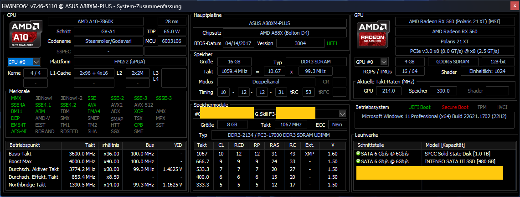The height and width of the screenshot is (197, 520).
Task: Click AMD Radeon RX 560 (Polaris 21 XT) [MSI] field
Action: pyautogui.click(x=454, y=21)
